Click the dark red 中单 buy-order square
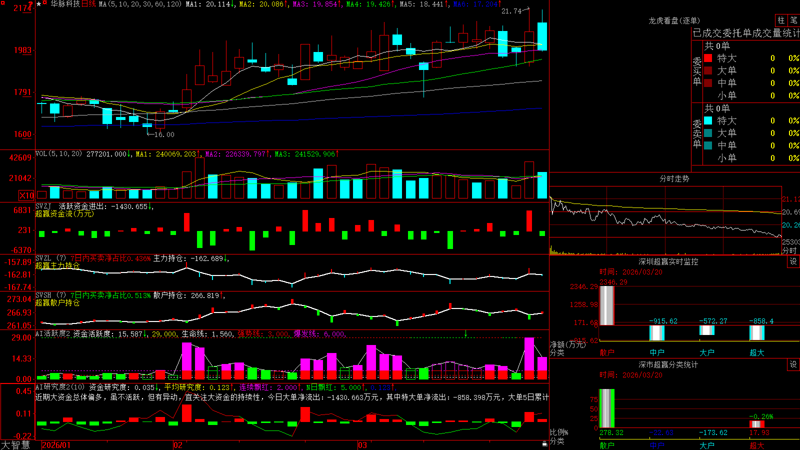 pos(708,83)
